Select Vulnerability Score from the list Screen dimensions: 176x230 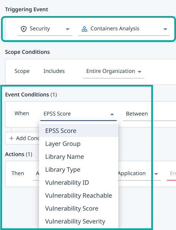click(79, 208)
